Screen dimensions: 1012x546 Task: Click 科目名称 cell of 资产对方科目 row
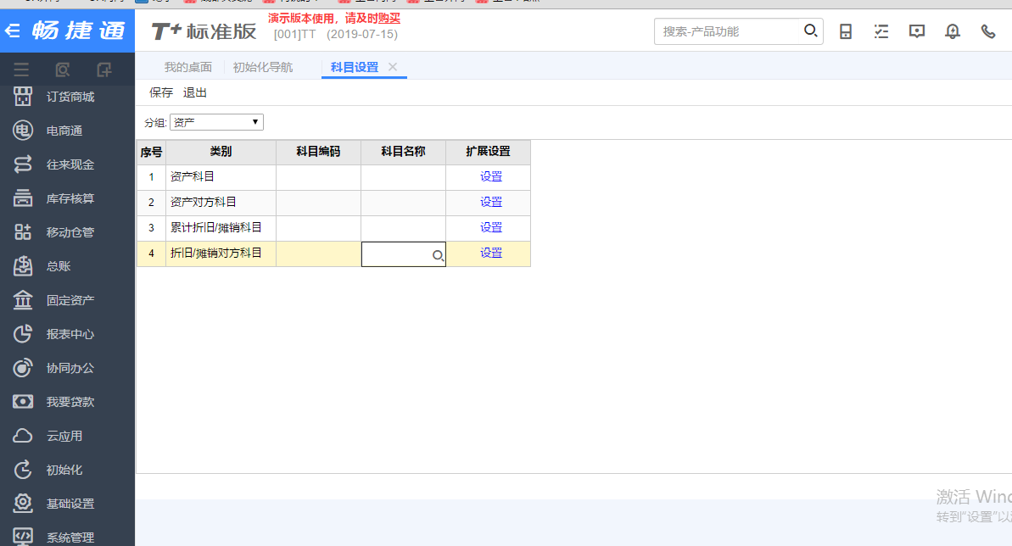[x=404, y=203]
